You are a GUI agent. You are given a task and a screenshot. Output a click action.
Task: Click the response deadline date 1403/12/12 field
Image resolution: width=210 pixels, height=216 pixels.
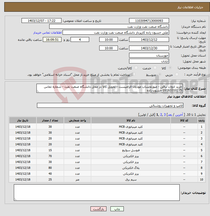click(x=149, y=39)
